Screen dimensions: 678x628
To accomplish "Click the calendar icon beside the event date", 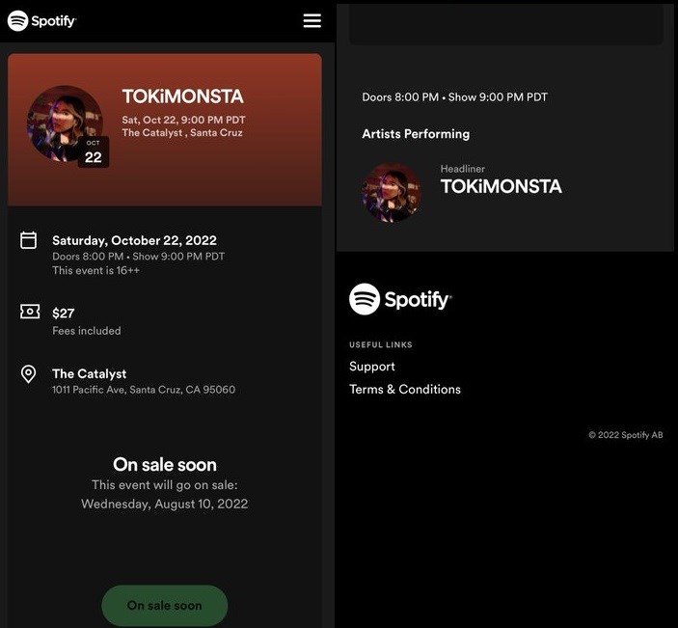I will (x=29, y=240).
